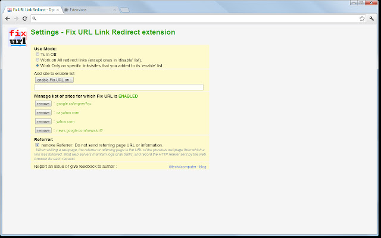Click the news.google.com/news/url? entry
Screen dimensions: 381x238
(79, 131)
